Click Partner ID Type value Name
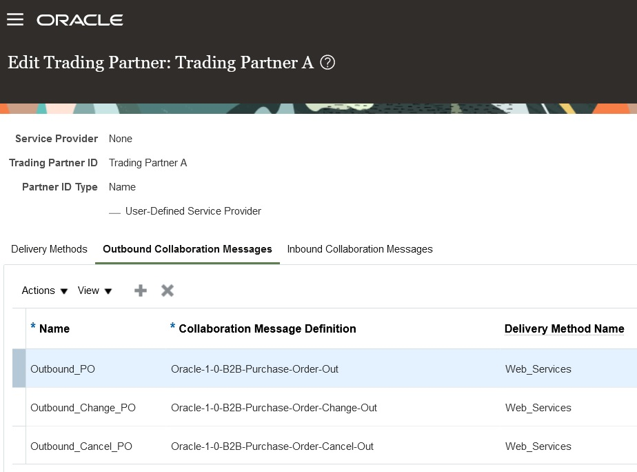Viewport: 637px width, 472px height. (x=122, y=187)
